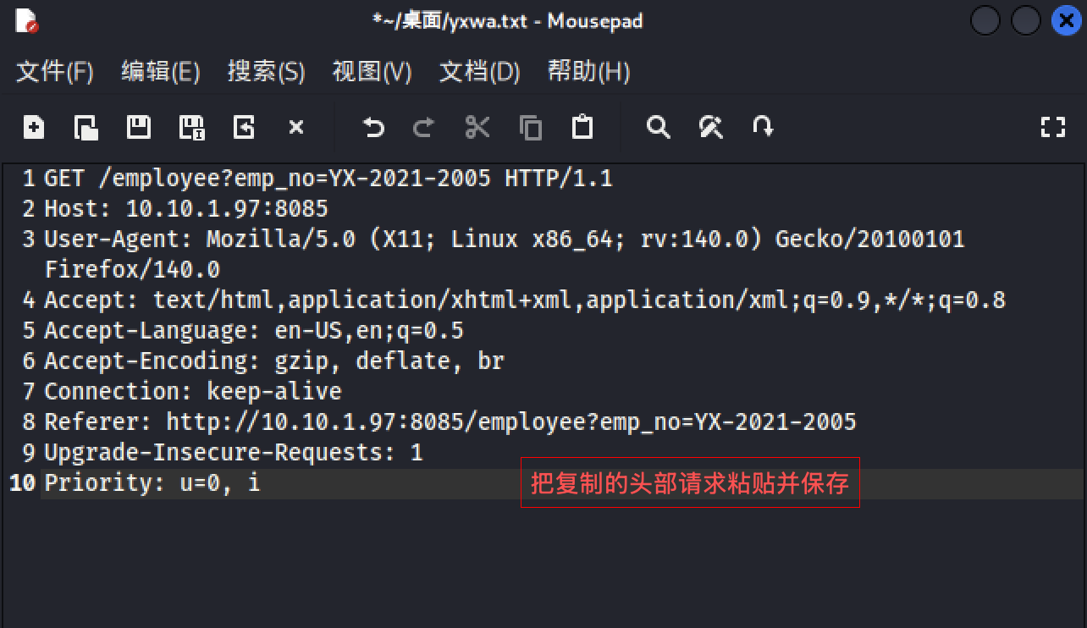Click the New document toolbar icon
The width and height of the screenshot is (1087, 628).
pos(34,128)
